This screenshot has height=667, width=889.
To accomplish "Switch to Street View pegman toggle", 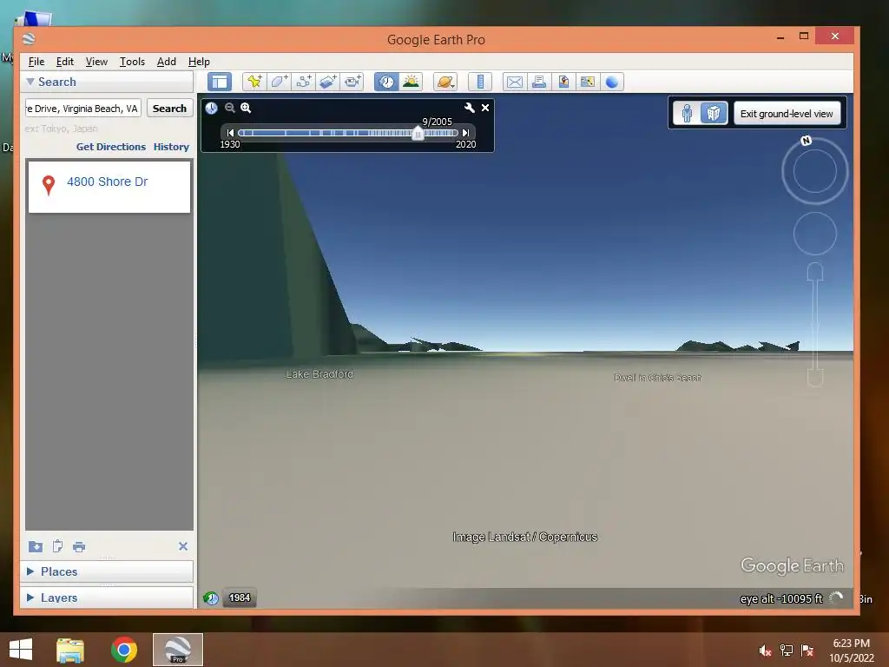I will pos(688,114).
